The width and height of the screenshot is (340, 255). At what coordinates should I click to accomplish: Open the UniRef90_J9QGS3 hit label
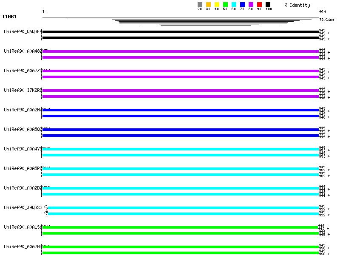[x=23, y=207]
